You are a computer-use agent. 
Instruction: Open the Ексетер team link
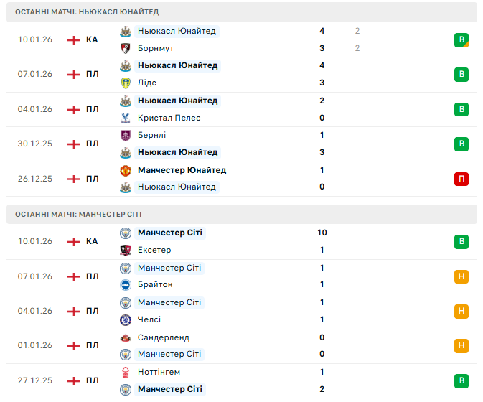154,250
